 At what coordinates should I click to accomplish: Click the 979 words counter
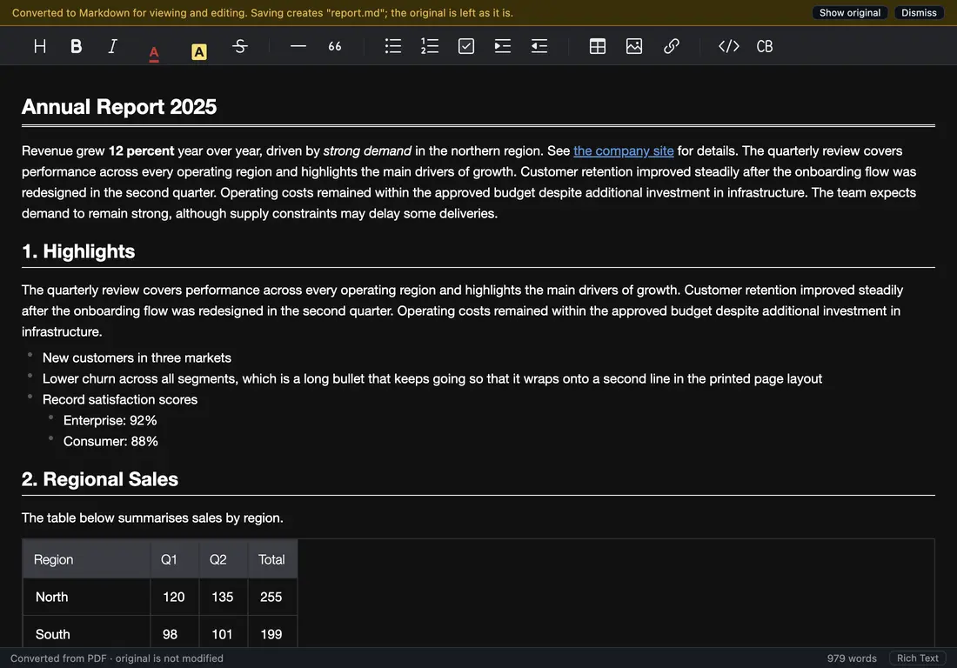[852, 658]
